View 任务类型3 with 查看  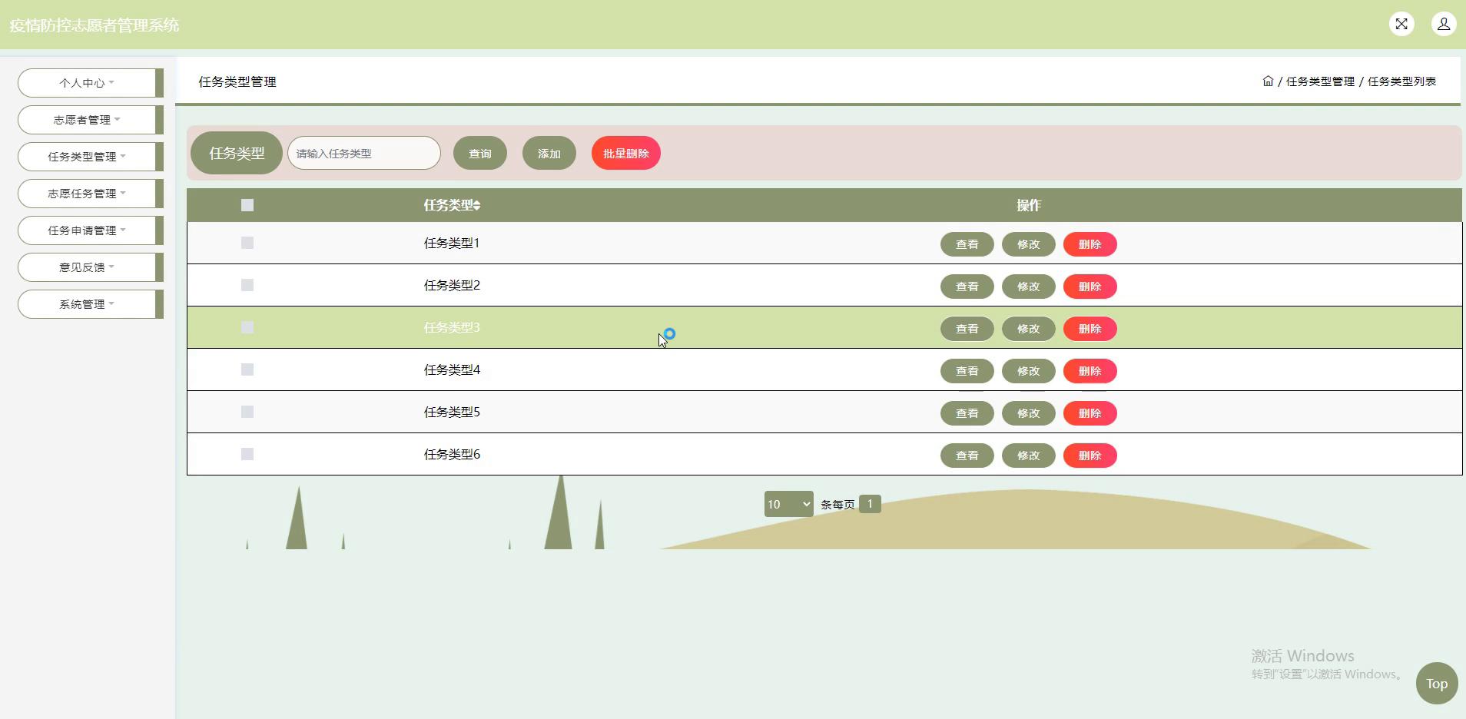pyautogui.click(x=967, y=329)
